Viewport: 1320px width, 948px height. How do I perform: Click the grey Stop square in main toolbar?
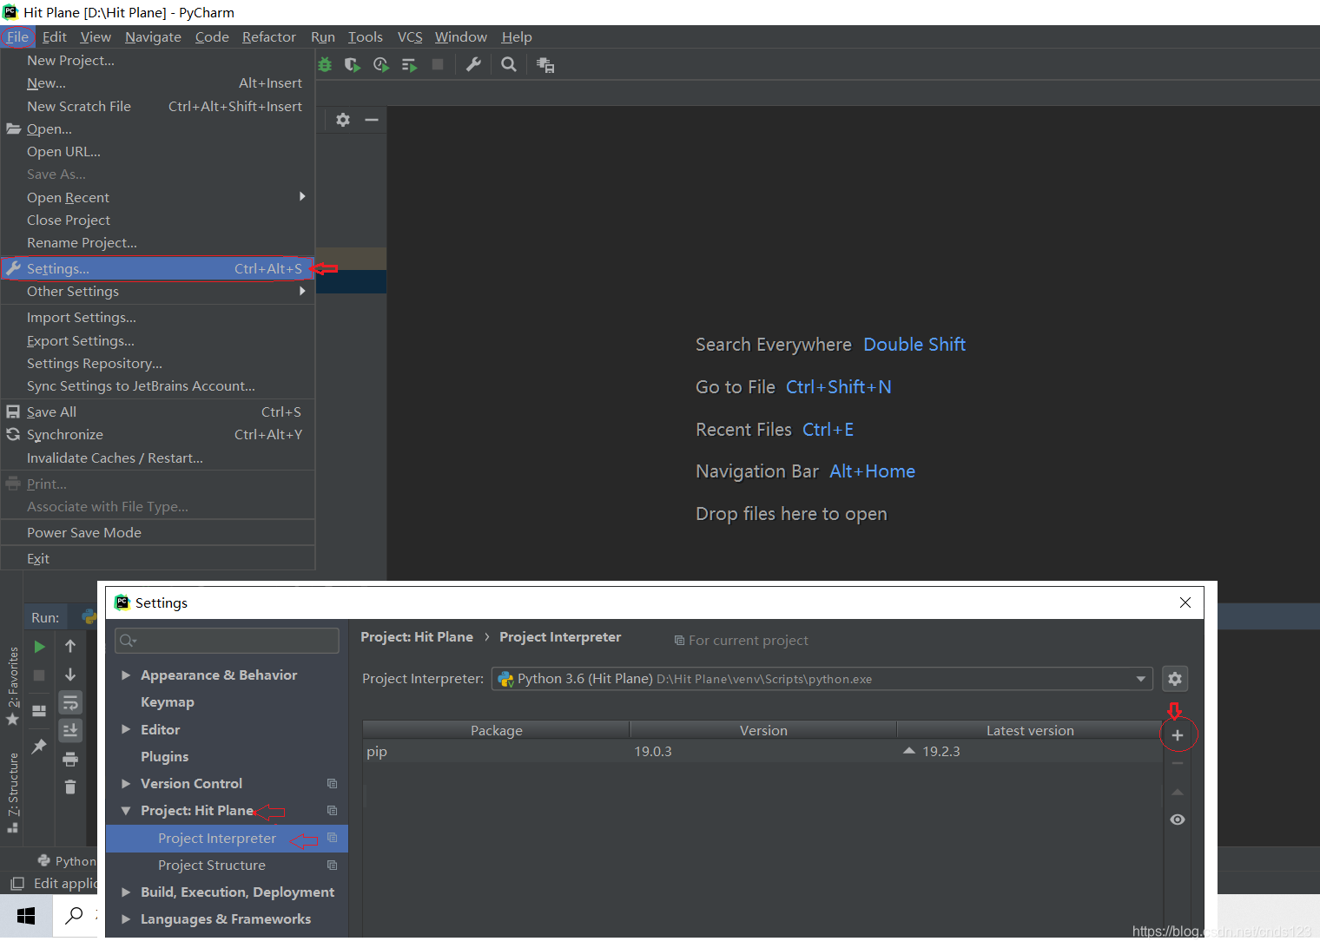[x=438, y=64]
